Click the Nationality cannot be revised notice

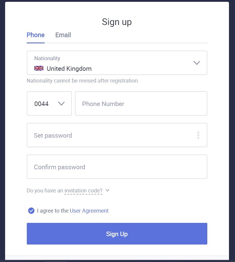pos(83,81)
